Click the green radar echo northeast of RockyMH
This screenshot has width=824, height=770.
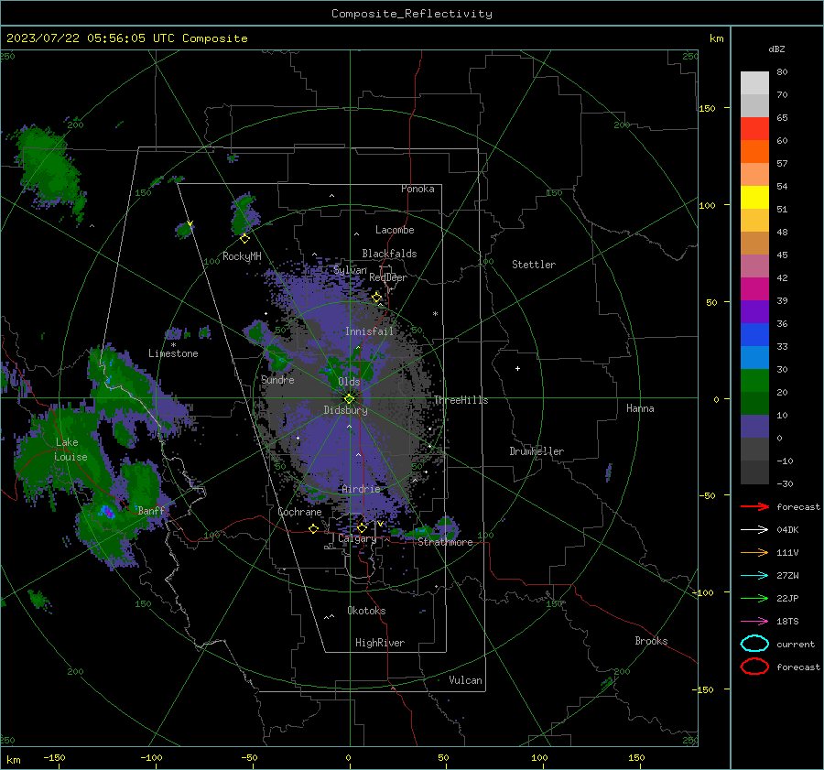coord(244,213)
